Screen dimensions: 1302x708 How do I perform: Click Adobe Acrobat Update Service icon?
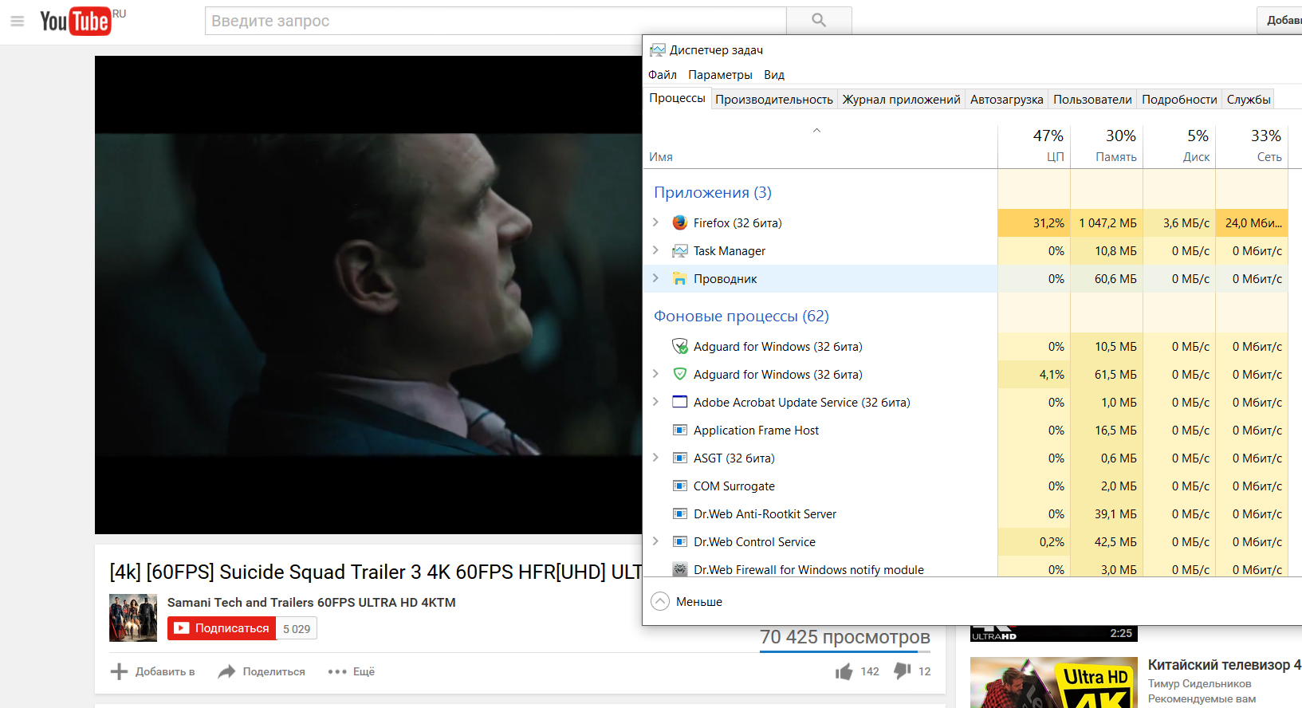click(x=679, y=402)
